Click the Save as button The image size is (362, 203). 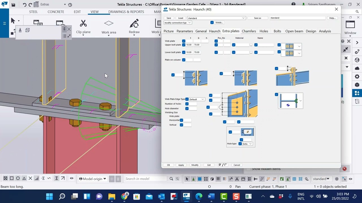coord(258,18)
